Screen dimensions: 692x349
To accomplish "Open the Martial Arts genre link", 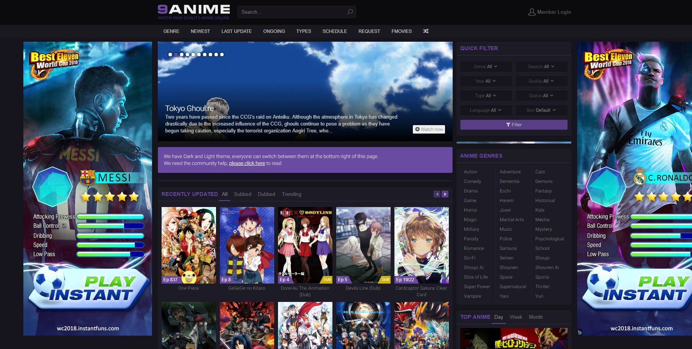I will pyautogui.click(x=512, y=220).
